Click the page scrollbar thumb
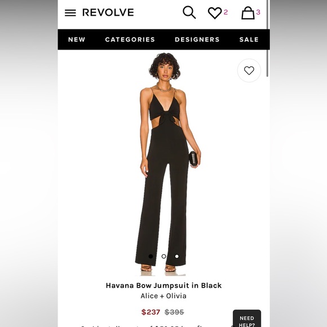 coord(268,38)
